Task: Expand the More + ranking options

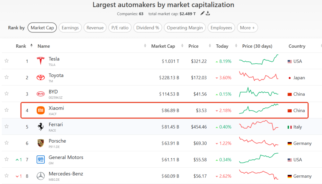Action: click(x=247, y=28)
